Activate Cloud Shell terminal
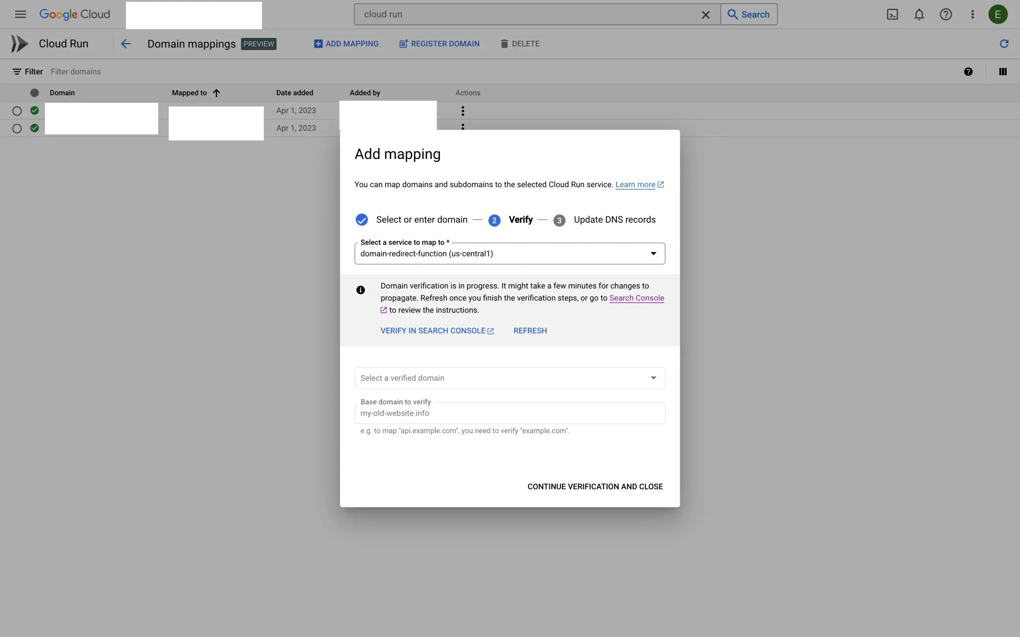Screen dimensions: 1020x637 892,14
